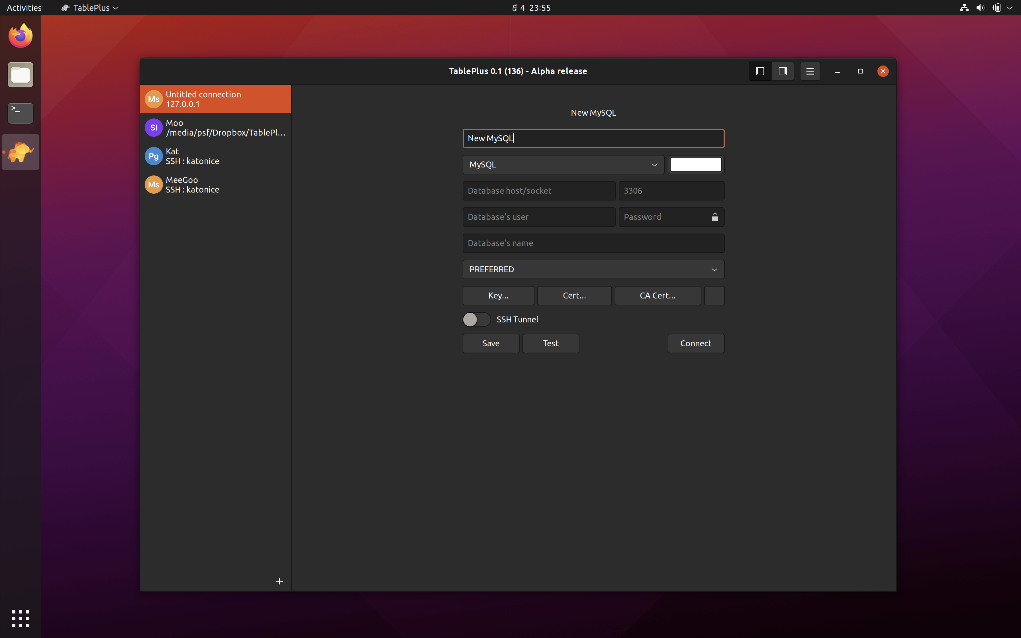Click the Ms avatar of MeeGoo connection
This screenshot has height=638, width=1021.
coord(154,184)
